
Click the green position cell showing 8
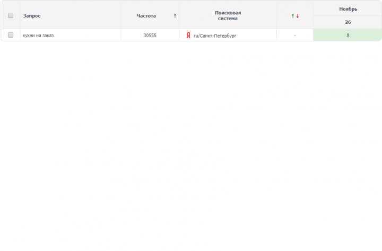click(x=348, y=35)
